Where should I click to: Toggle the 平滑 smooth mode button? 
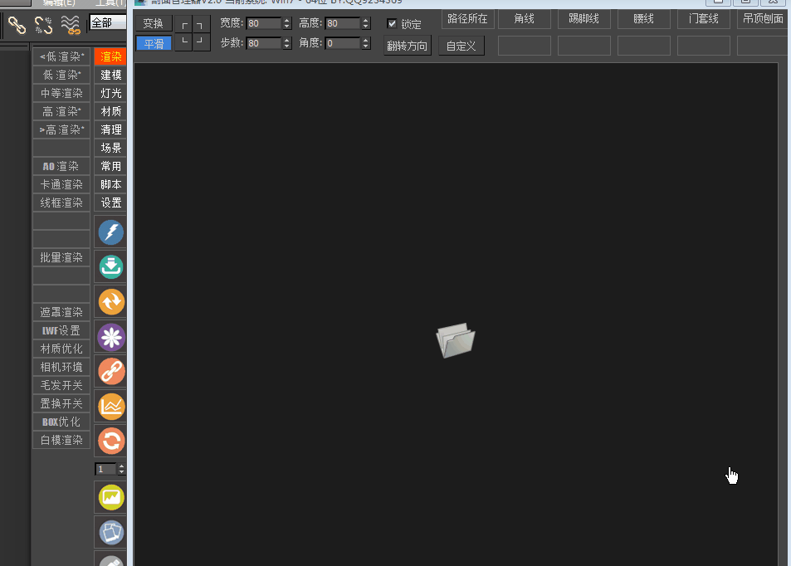coord(154,43)
